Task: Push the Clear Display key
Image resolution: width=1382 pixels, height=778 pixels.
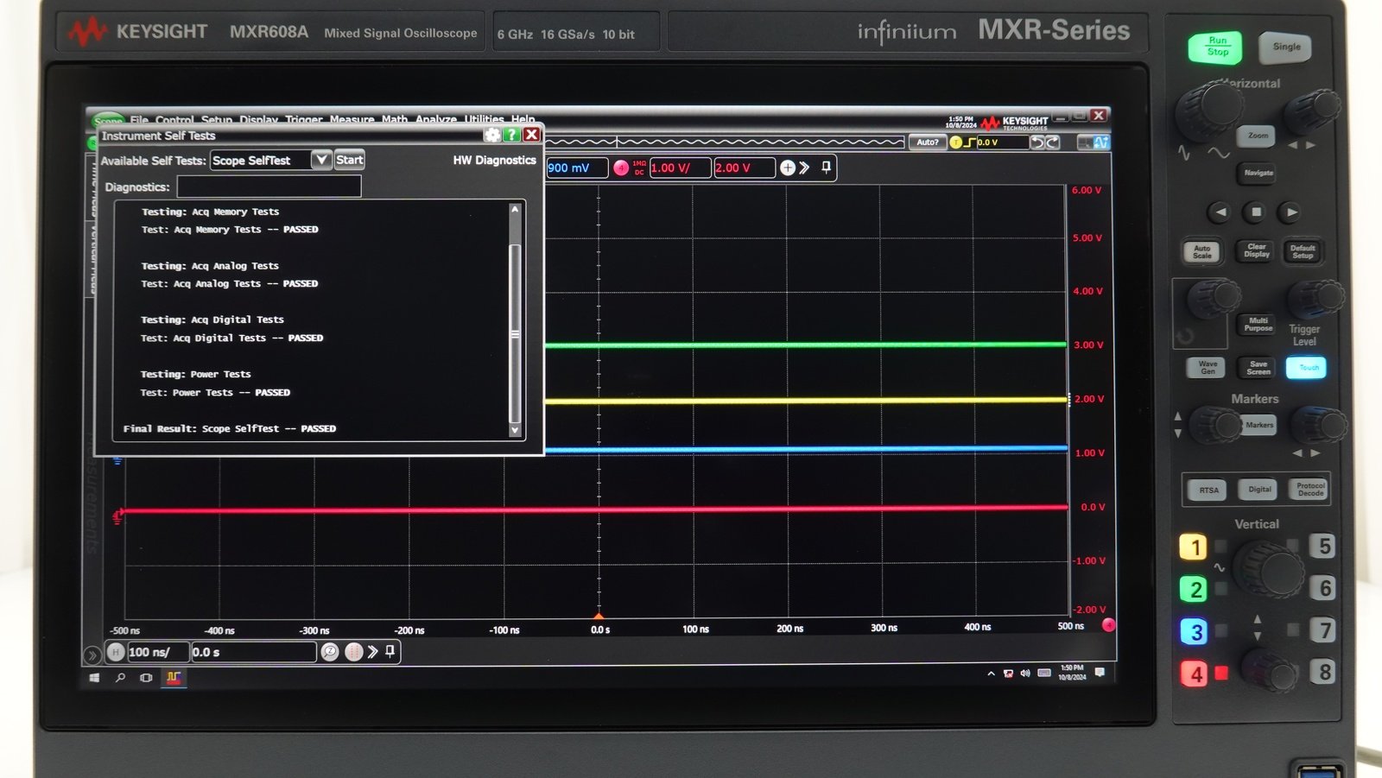Action: click(x=1257, y=251)
